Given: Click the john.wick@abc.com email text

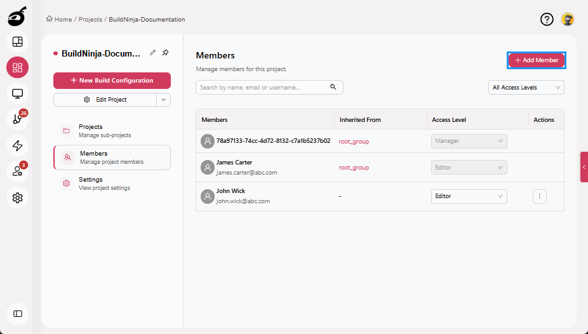Looking at the screenshot, I should click(243, 201).
